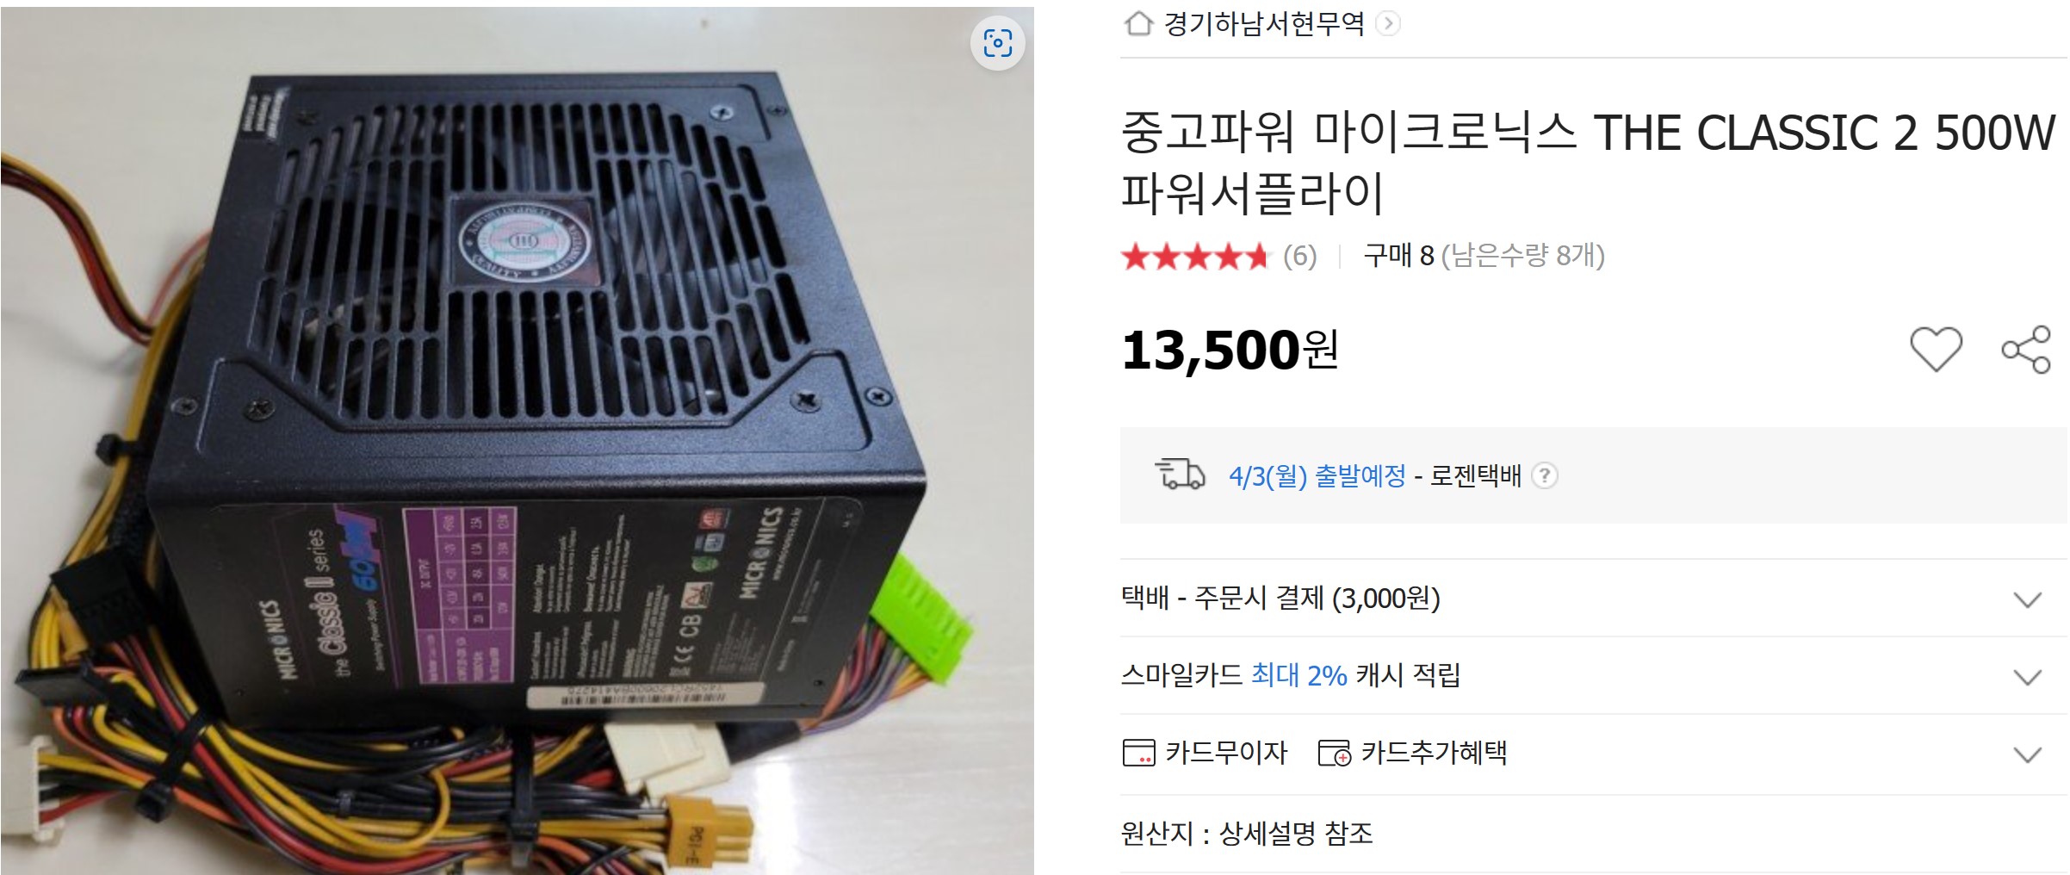This screenshot has height=875, width=2070.
Task: Click the 카드추가혜택 label
Action: click(1434, 753)
